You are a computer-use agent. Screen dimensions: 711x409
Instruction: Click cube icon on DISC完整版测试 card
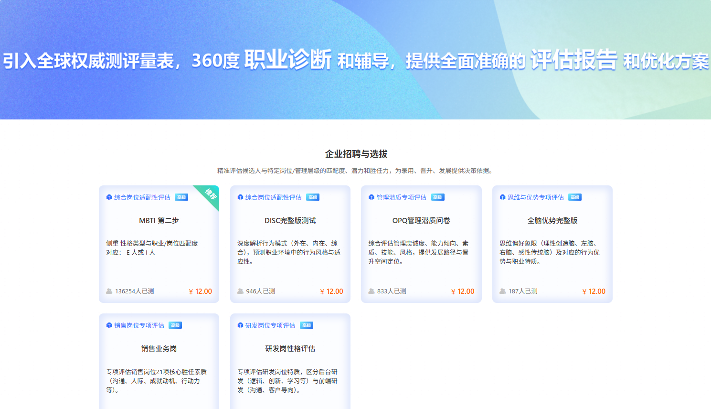tap(240, 197)
